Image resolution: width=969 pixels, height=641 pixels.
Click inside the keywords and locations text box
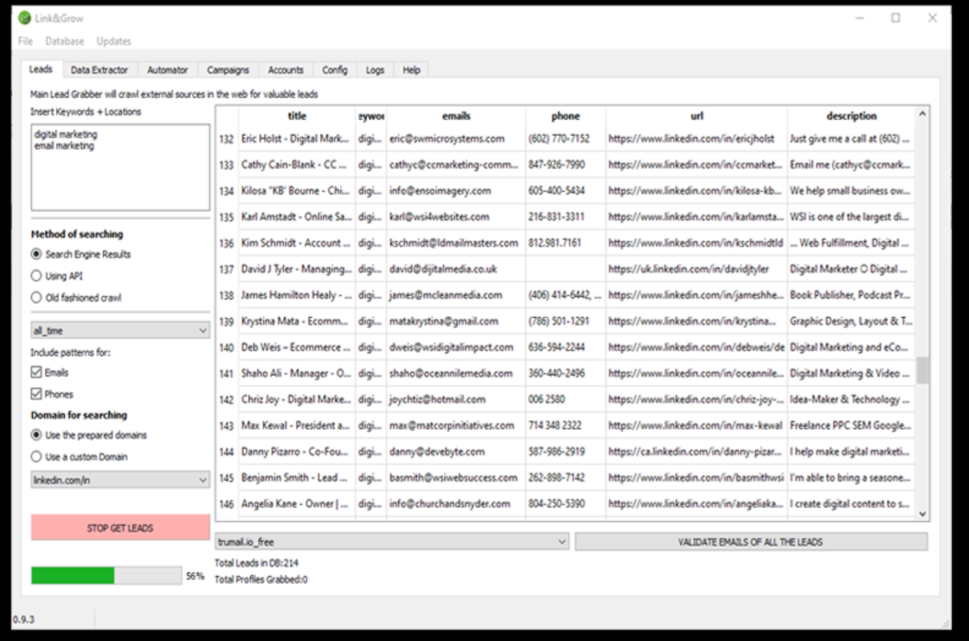(121, 168)
